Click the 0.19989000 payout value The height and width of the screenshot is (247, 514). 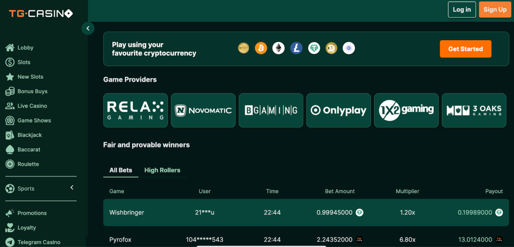(475, 212)
